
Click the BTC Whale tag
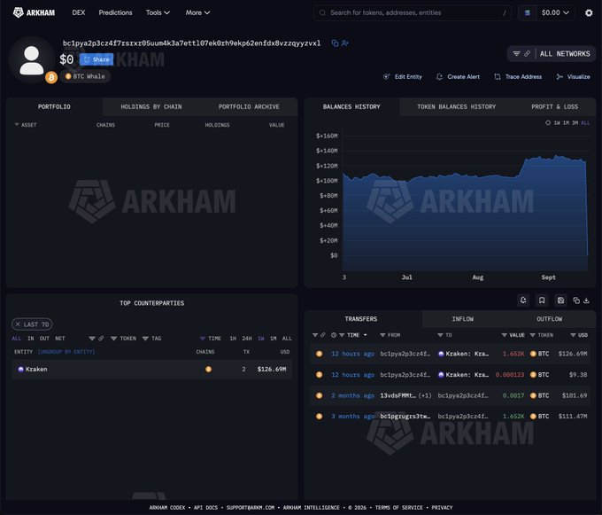[85, 76]
